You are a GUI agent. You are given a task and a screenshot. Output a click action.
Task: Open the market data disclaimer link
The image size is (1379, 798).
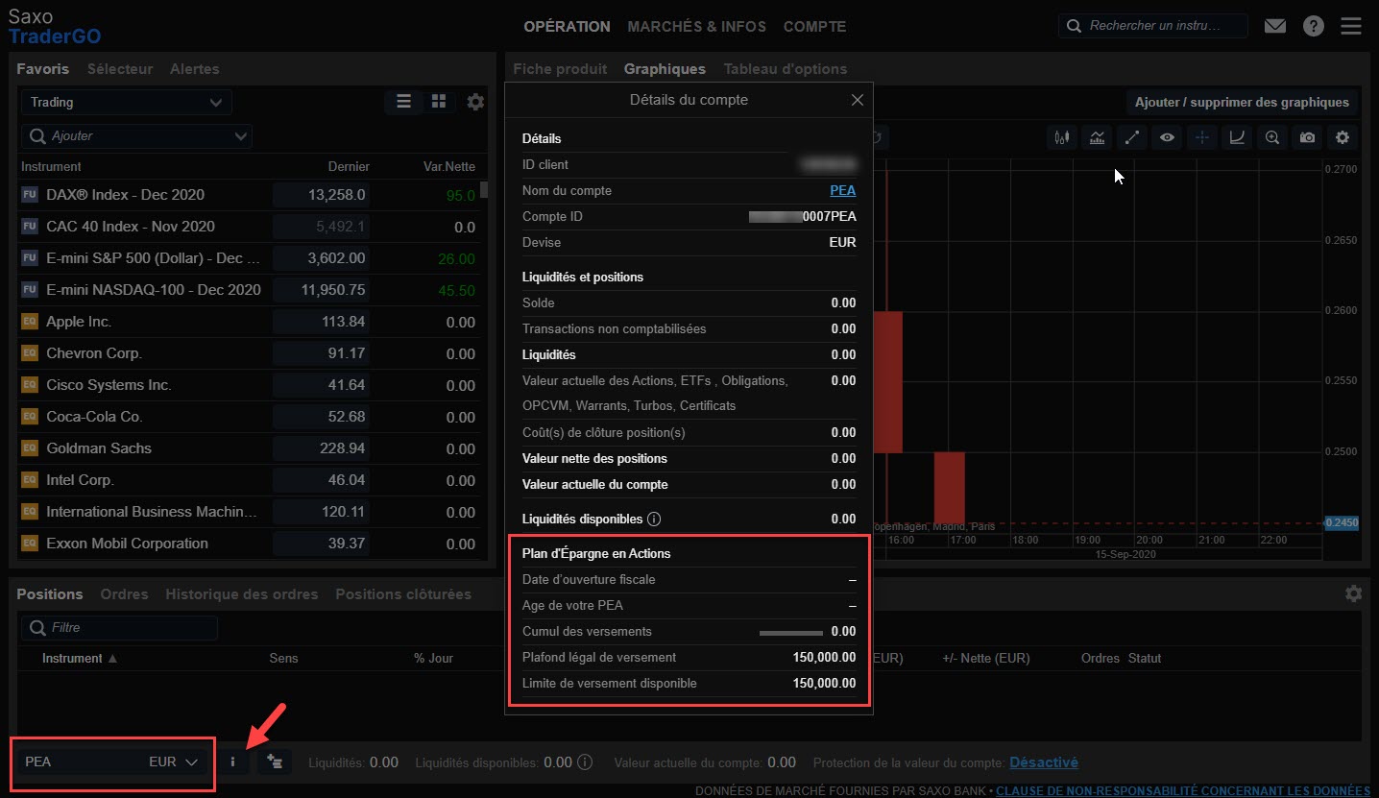click(1183, 790)
